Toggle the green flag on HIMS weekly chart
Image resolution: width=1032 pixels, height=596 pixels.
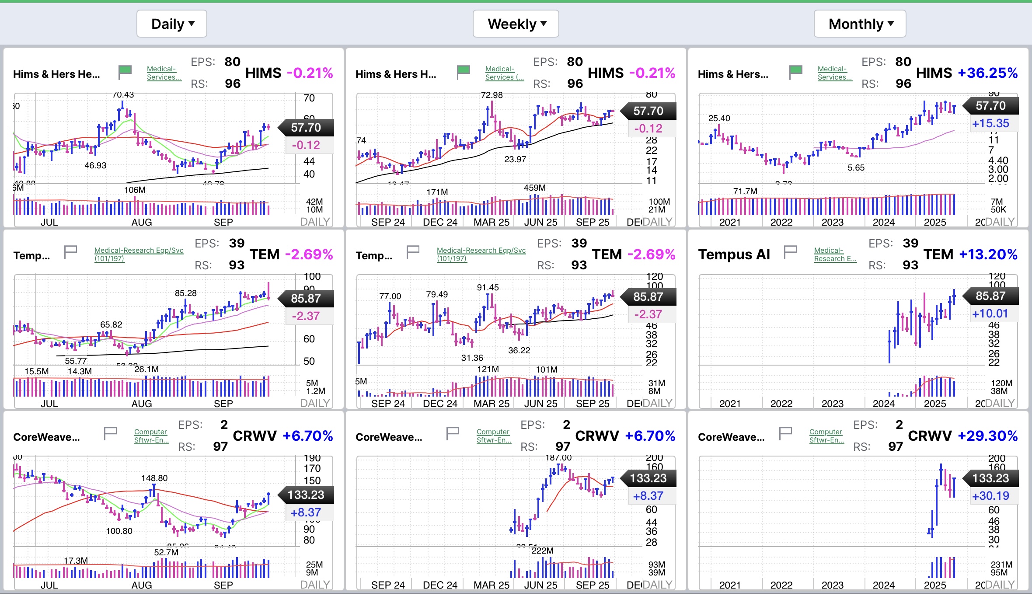click(463, 71)
